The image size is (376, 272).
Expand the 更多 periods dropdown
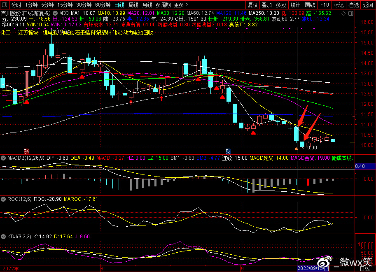pos(181,5)
